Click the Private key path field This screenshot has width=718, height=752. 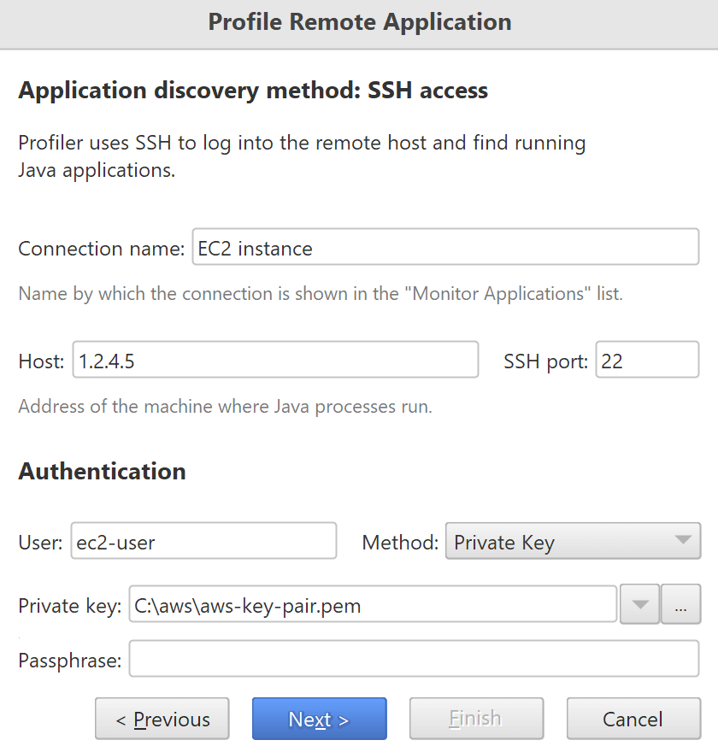(373, 604)
